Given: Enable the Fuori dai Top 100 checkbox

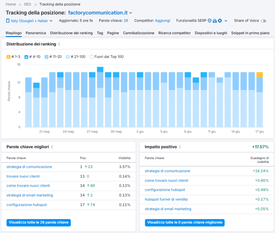Looking at the screenshot, I should 91,57.
